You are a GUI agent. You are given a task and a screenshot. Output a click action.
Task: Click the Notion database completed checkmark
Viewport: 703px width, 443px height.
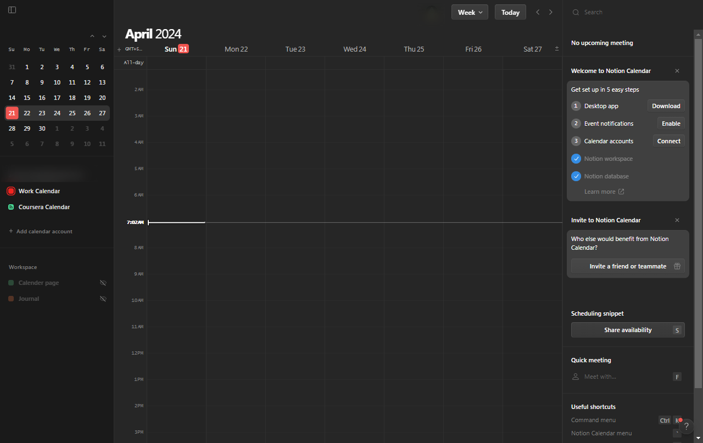click(x=576, y=176)
